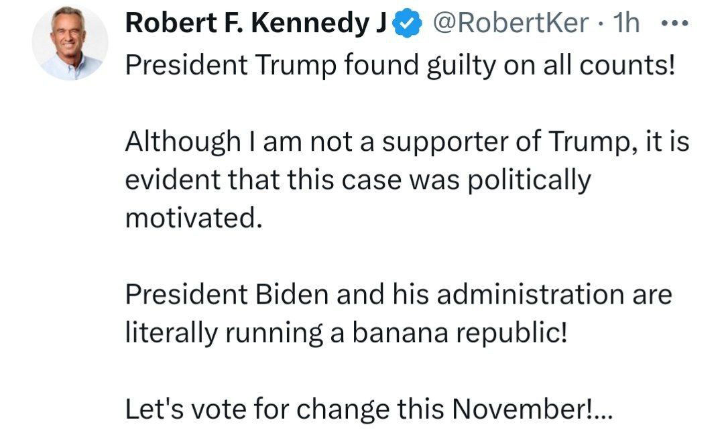Click the line 'President Biden and his administration are'

398,295
